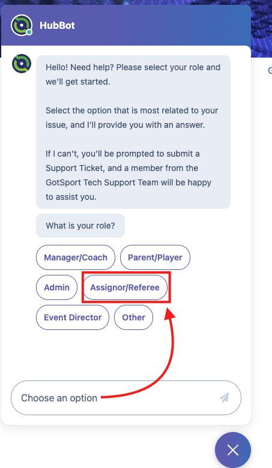
Task: Focus the "Choose an option" input field
Action: coord(126,398)
